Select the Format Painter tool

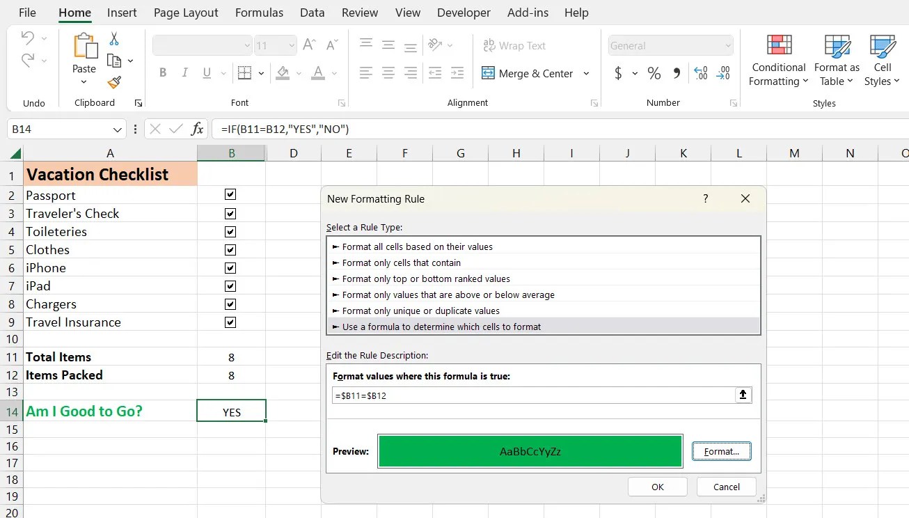tap(115, 83)
